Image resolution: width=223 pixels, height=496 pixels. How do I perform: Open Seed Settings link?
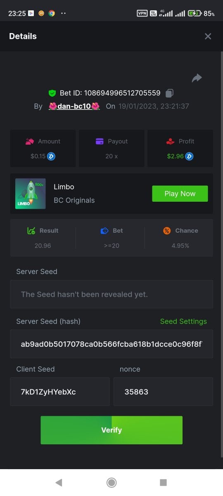[183, 321]
